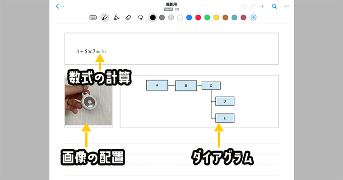Choose the brown ink color
343x180 pixels.
coord(225,18)
